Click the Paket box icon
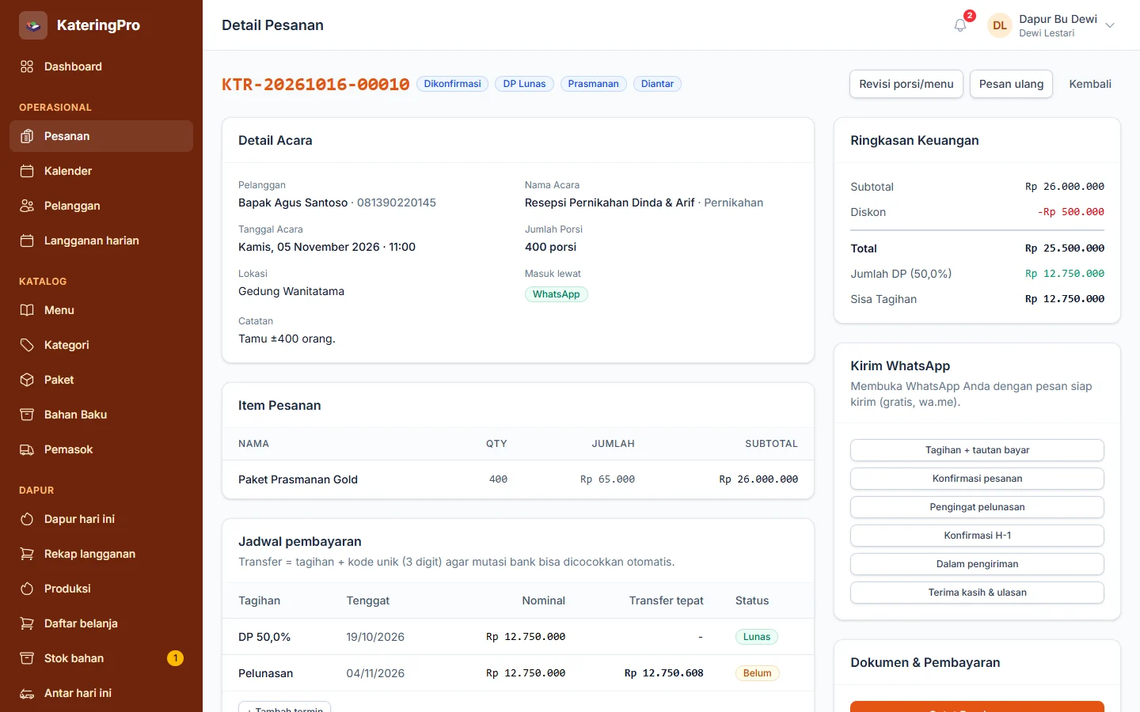This screenshot has width=1140, height=712. tap(27, 380)
